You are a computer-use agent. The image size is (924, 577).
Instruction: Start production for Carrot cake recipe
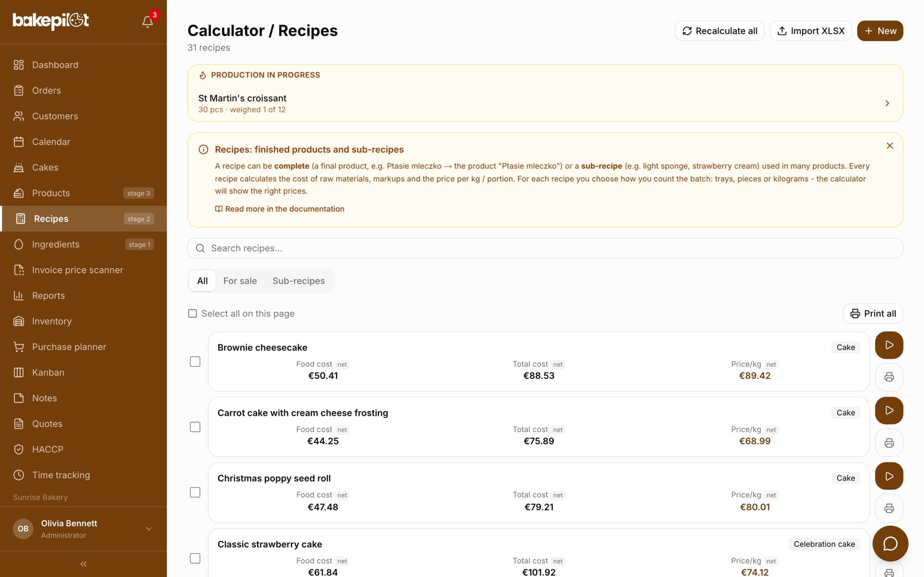(x=889, y=410)
